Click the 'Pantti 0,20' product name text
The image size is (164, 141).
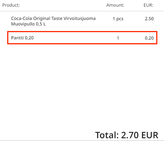pyautogui.click(x=22, y=38)
